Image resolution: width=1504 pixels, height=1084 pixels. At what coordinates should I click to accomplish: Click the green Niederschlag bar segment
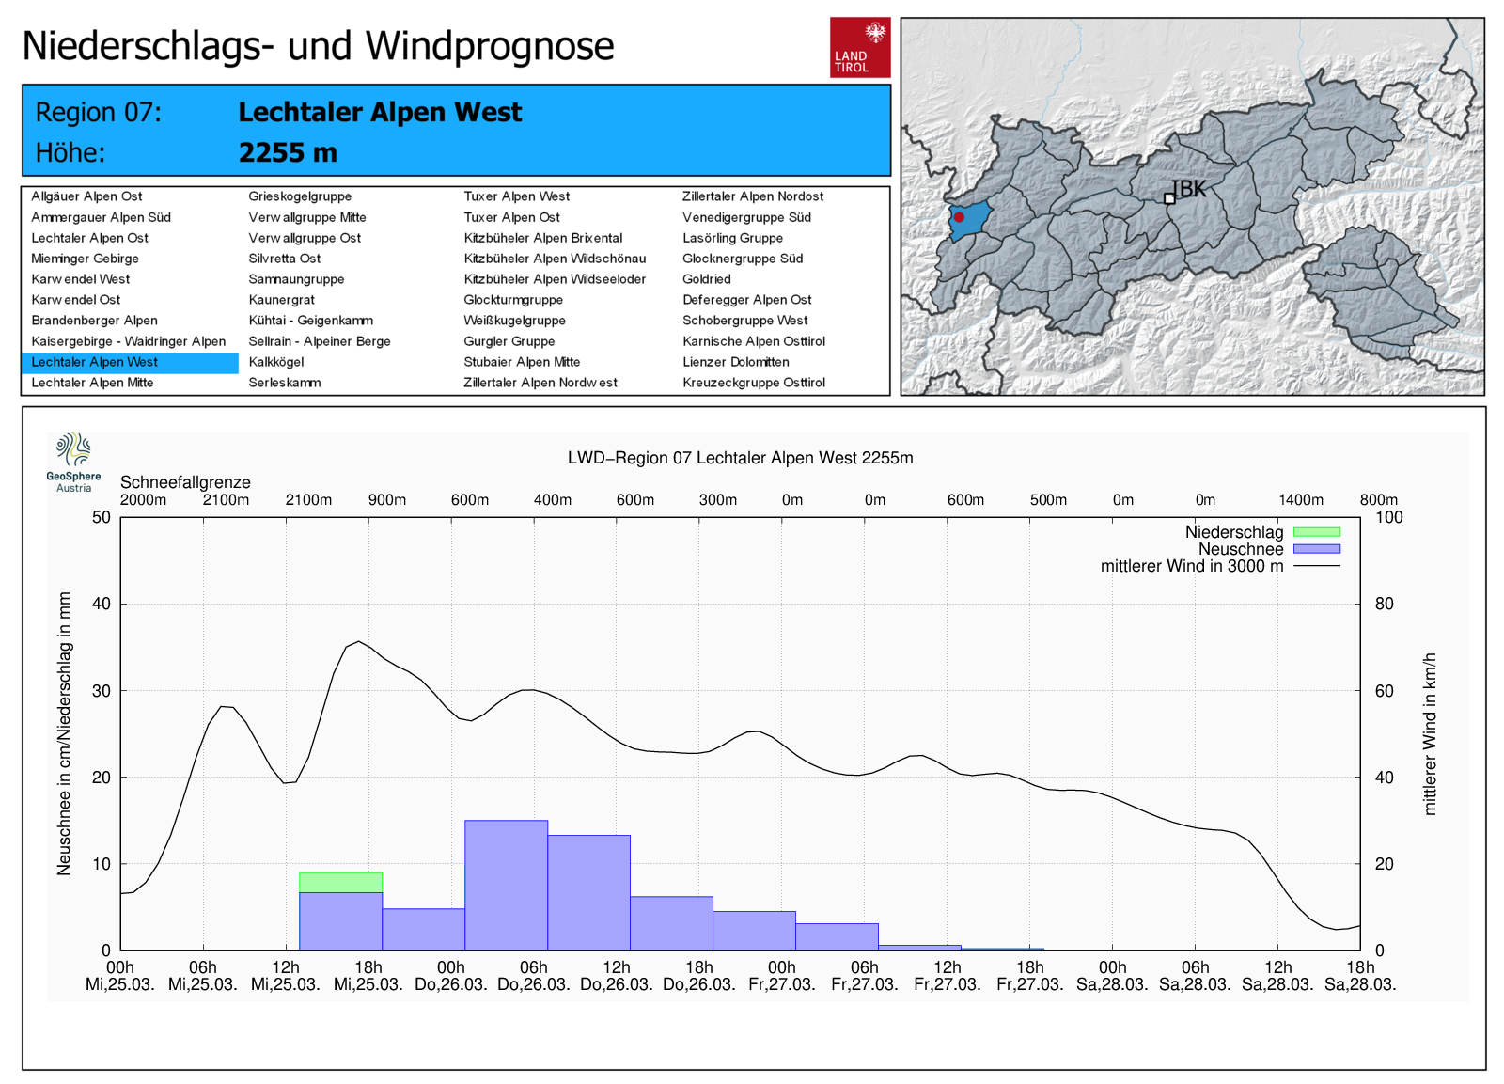click(340, 882)
